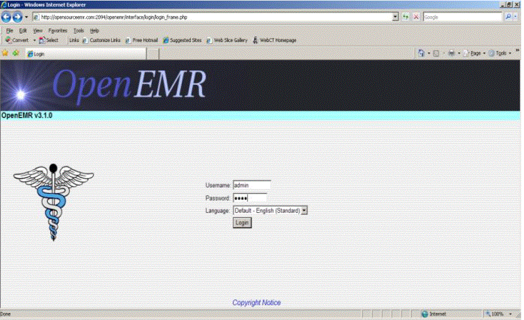Click the Refresh page icon
Image resolution: width=524 pixels, height=320 pixels.
pyautogui.click(x=406, y=17)
